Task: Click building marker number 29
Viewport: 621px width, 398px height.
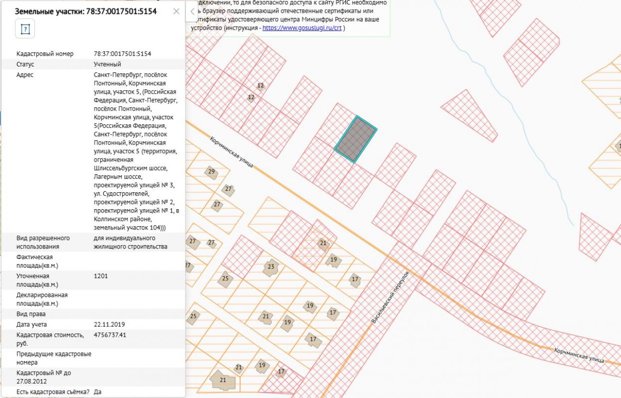Action: point(211,172)
